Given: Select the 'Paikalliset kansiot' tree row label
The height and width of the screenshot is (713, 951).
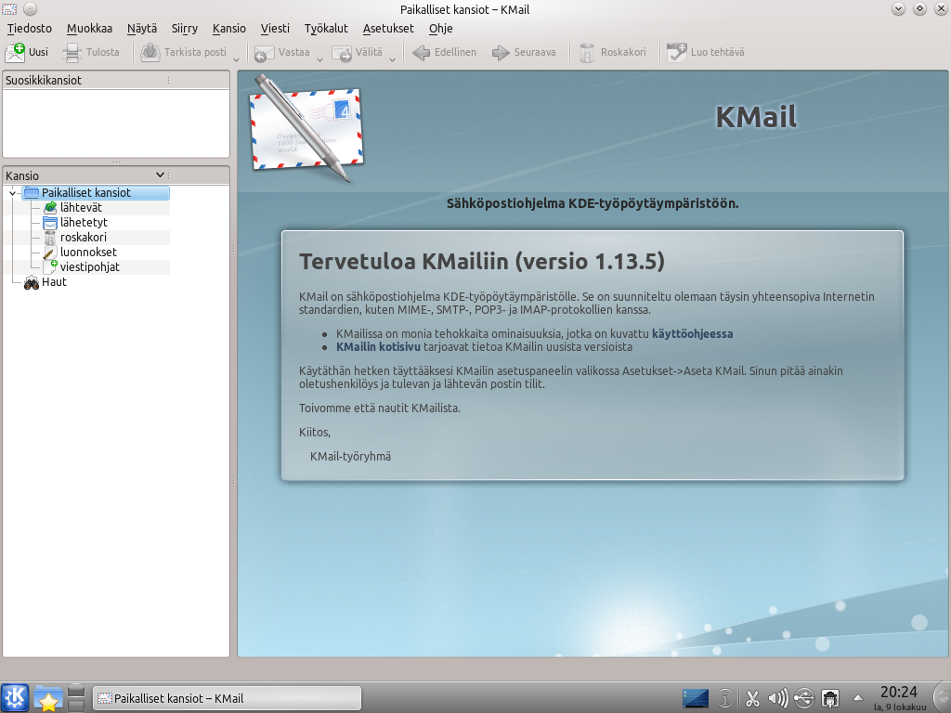Looking at the screenshot, I should pos(86,193).
